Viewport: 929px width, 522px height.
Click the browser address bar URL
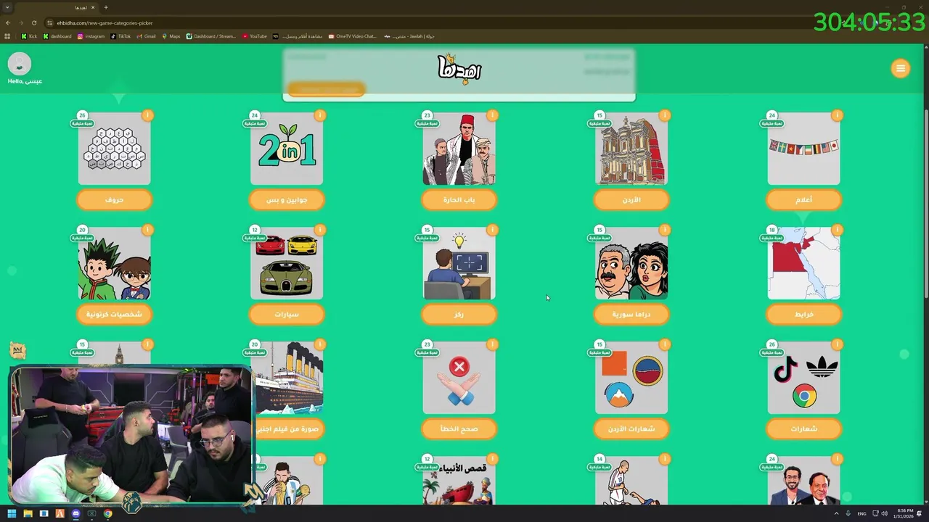(105, 22)
